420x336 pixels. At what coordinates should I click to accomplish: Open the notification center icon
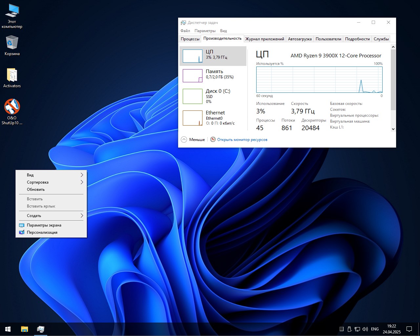click(x=409, y=329)
